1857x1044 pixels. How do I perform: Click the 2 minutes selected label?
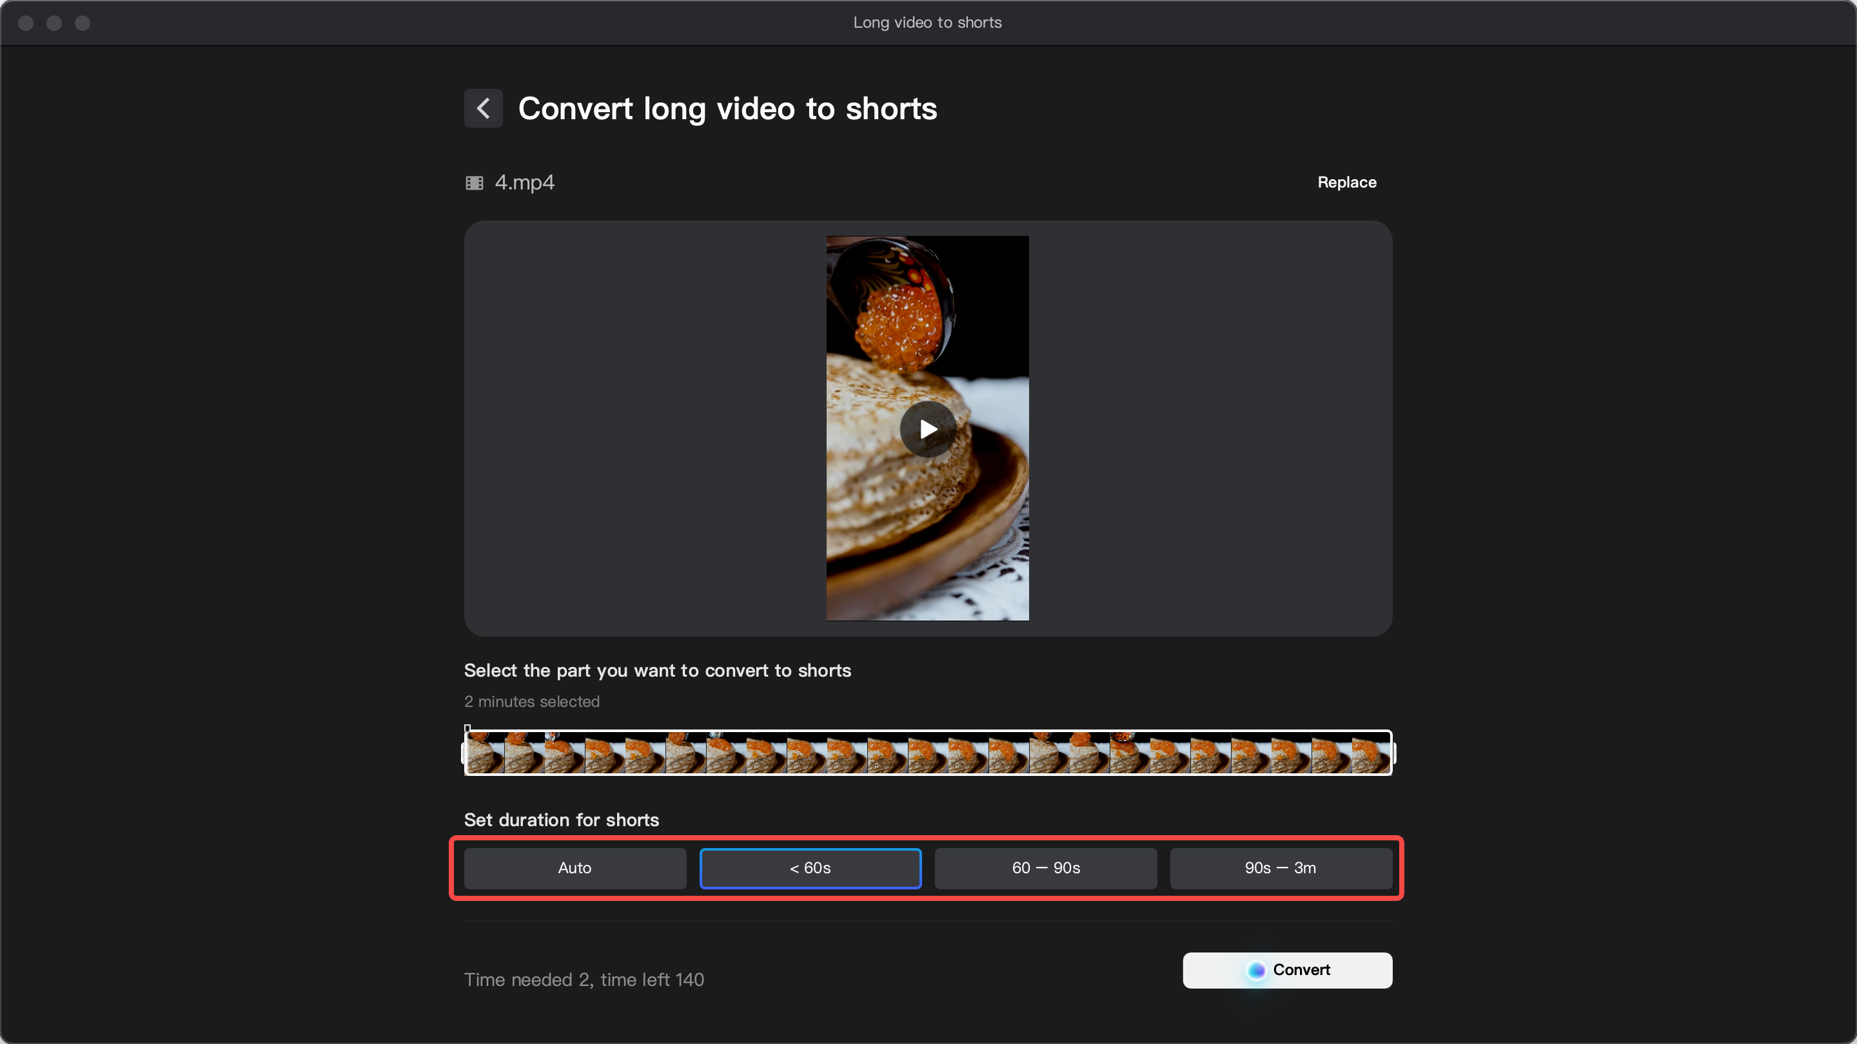click(x=531, y=701)
